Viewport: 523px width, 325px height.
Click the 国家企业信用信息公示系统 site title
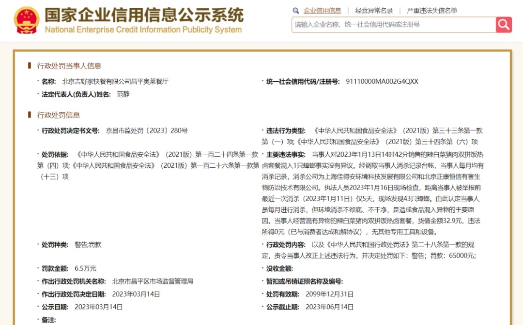[x=144, y=15]
